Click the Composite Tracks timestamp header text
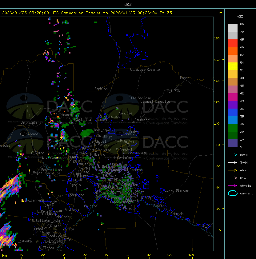The width and height of the screenshot is (256, 259). 87,13
